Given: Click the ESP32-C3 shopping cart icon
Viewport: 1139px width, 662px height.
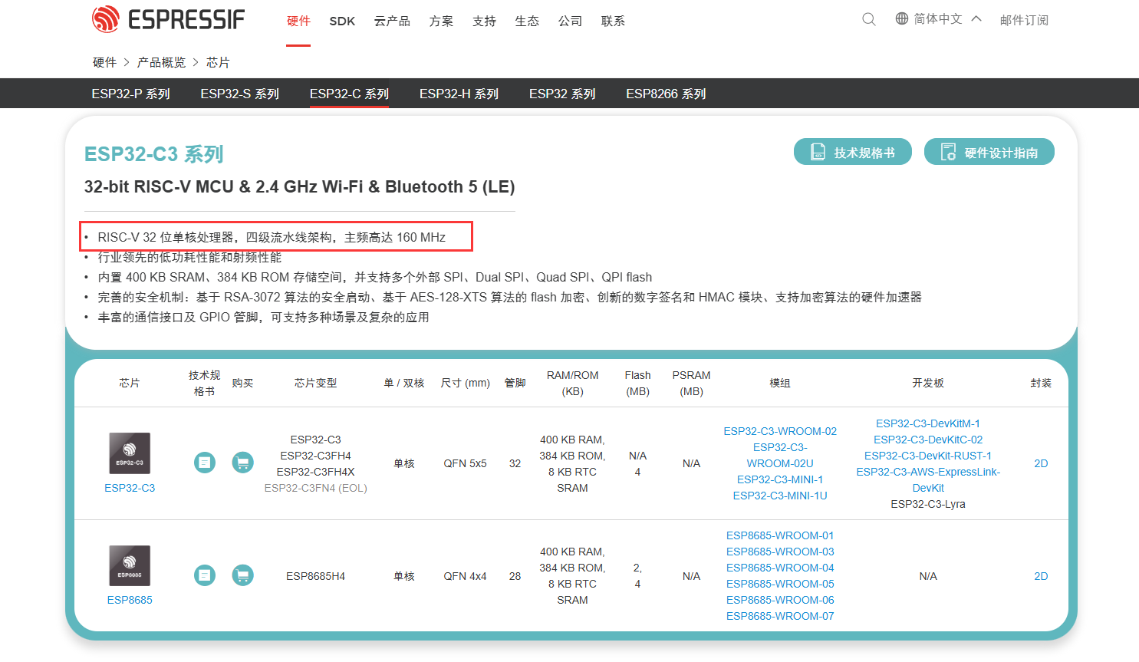Looking at the screenshot, I should [x=243, y=463].
